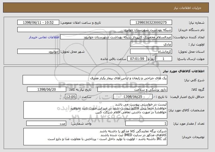The image size is (215, 152).
Task: Open the buyer contact information link
Action: pos(44,37)
